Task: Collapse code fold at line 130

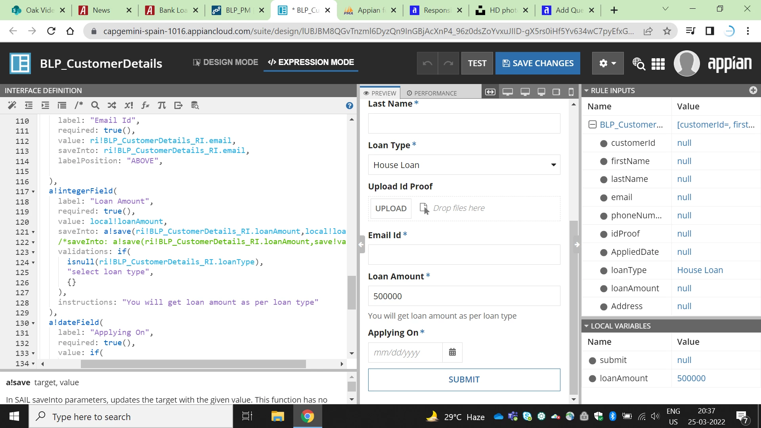Action: 33,323
